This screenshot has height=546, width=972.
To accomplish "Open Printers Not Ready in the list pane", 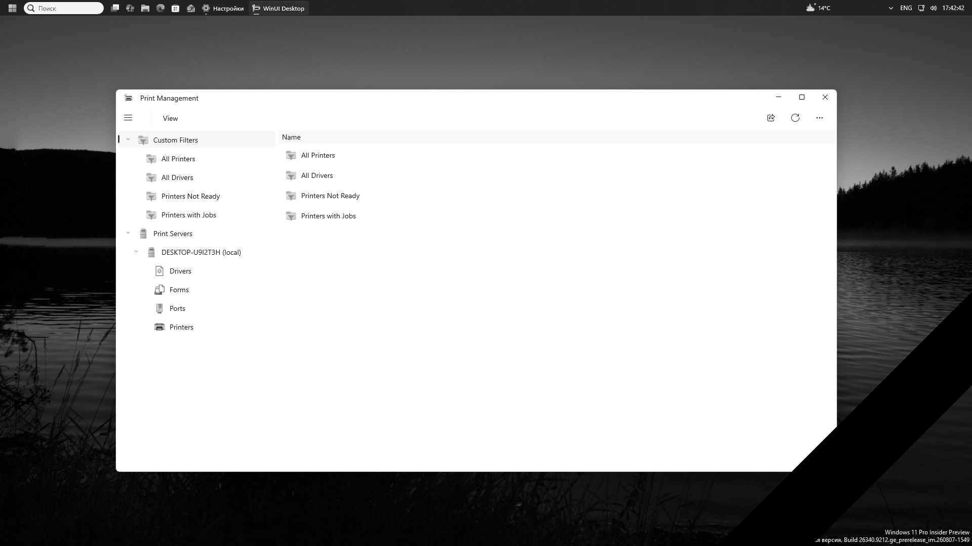I will 330,196.
